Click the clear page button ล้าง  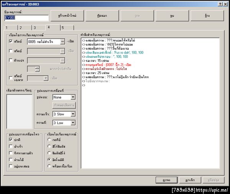pos(207,16)
